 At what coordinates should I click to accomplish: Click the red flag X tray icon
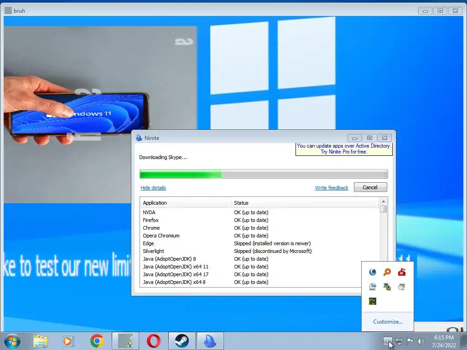401,272
